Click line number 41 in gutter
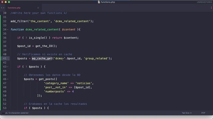This screenshot has width=213, height=119. tap(5, 59)
